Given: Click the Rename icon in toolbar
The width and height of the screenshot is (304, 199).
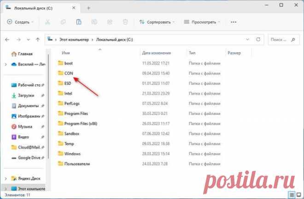Looking at the screenshot, I should (x=94, y=22).
